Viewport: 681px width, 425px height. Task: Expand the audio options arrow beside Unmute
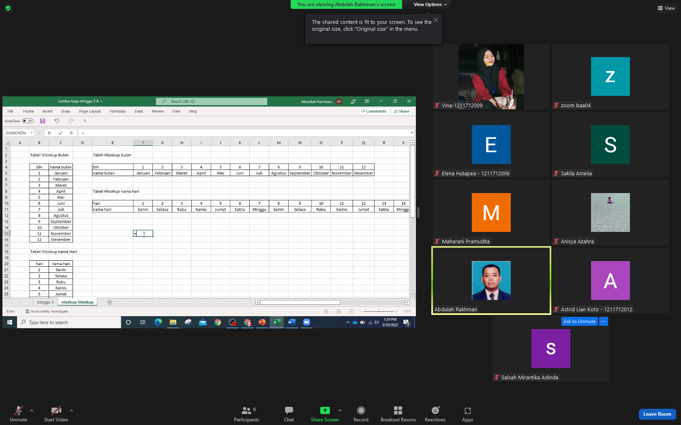click(32, 410)
